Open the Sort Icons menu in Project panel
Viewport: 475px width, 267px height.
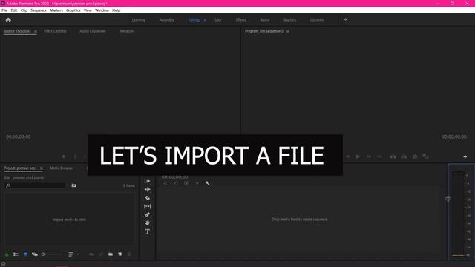pos(71,254)
